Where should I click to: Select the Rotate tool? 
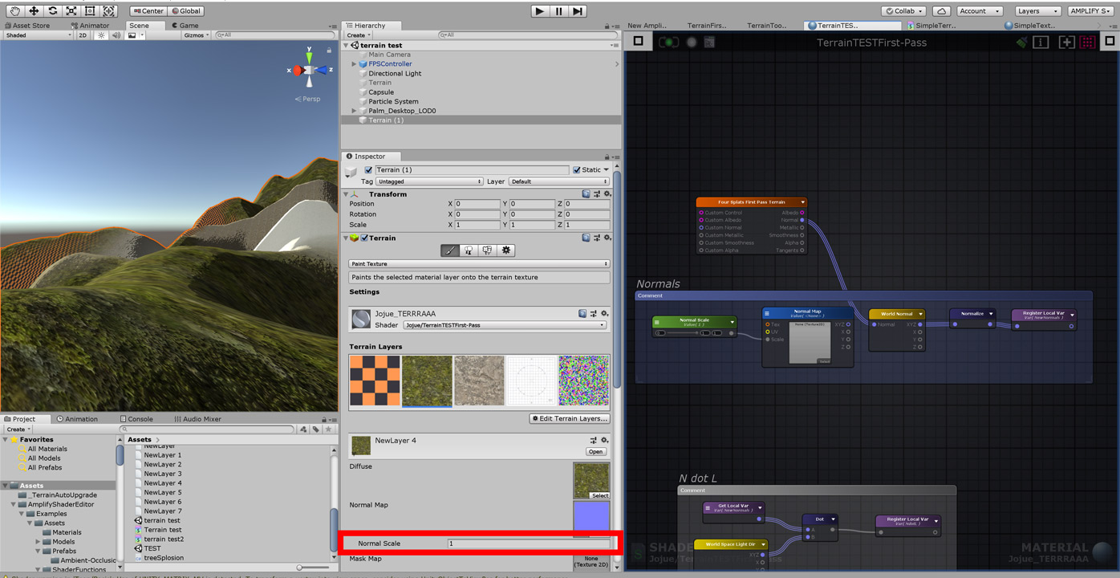point(52,11)
